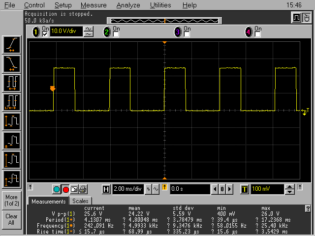
Task: Click the horizontal 2.00 ms/div scale field
Action: [x=128, y=189]
